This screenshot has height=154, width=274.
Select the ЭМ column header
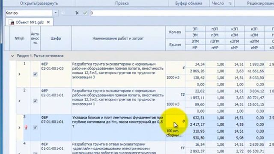(x=195, y=35)
